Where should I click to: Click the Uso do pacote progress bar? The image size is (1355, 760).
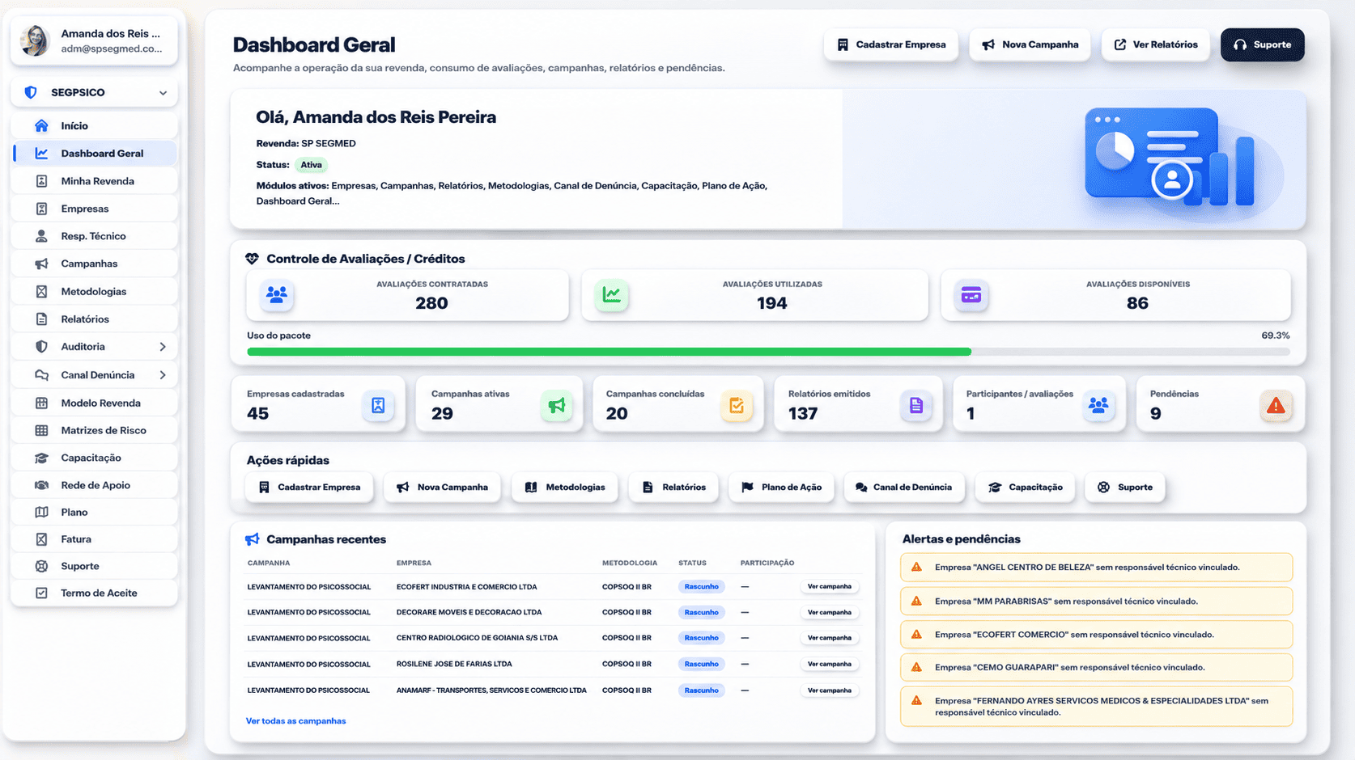point(768,352)
